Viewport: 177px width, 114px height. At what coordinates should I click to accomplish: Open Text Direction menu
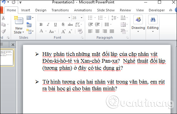pos(124,18)
